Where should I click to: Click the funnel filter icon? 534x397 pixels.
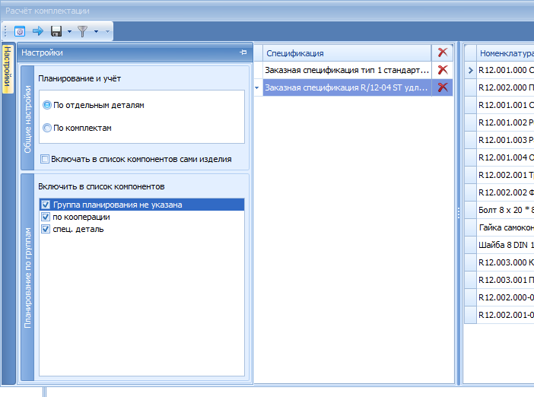(x=82, y=31)
